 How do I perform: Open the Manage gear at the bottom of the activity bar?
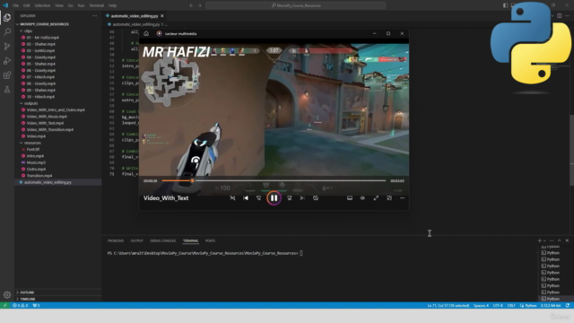tap(7, 294)
